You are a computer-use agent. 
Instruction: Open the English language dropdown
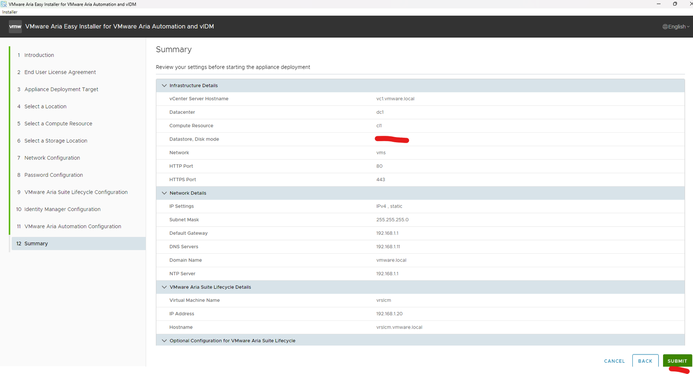tap(676, 27)
